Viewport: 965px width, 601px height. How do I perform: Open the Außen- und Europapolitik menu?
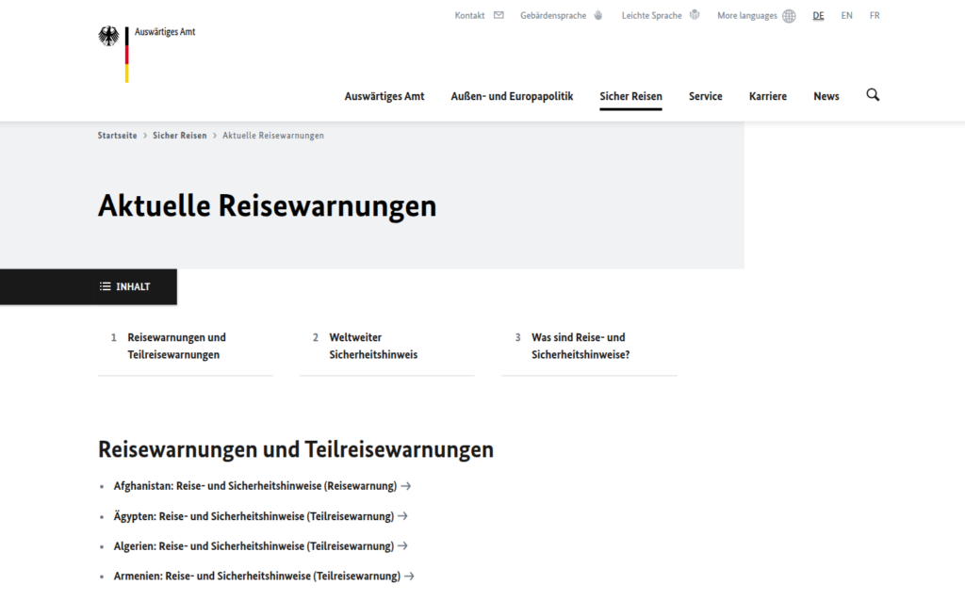(512, 96)
